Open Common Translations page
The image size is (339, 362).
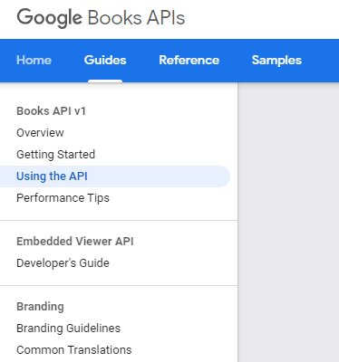tap(74, 350)
